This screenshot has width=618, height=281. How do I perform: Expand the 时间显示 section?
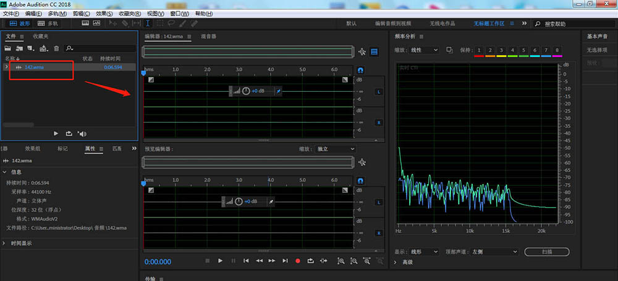(x=4, y=243)
